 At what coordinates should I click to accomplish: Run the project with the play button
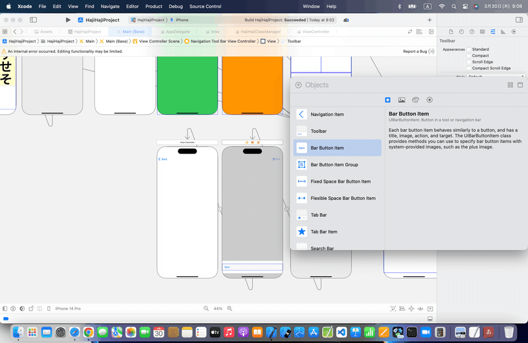[x=68, y=20]
